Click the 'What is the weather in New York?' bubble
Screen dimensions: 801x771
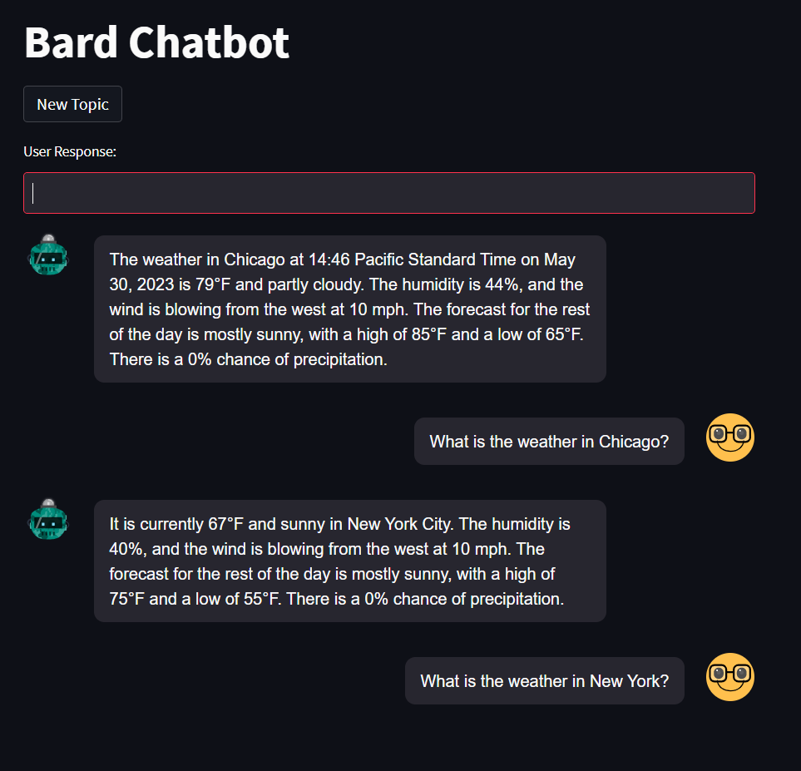click(544, 680)
